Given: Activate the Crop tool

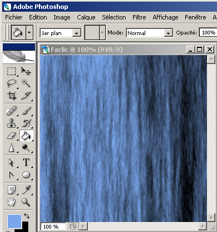Looking at the screenshot, I should point(11,96).
